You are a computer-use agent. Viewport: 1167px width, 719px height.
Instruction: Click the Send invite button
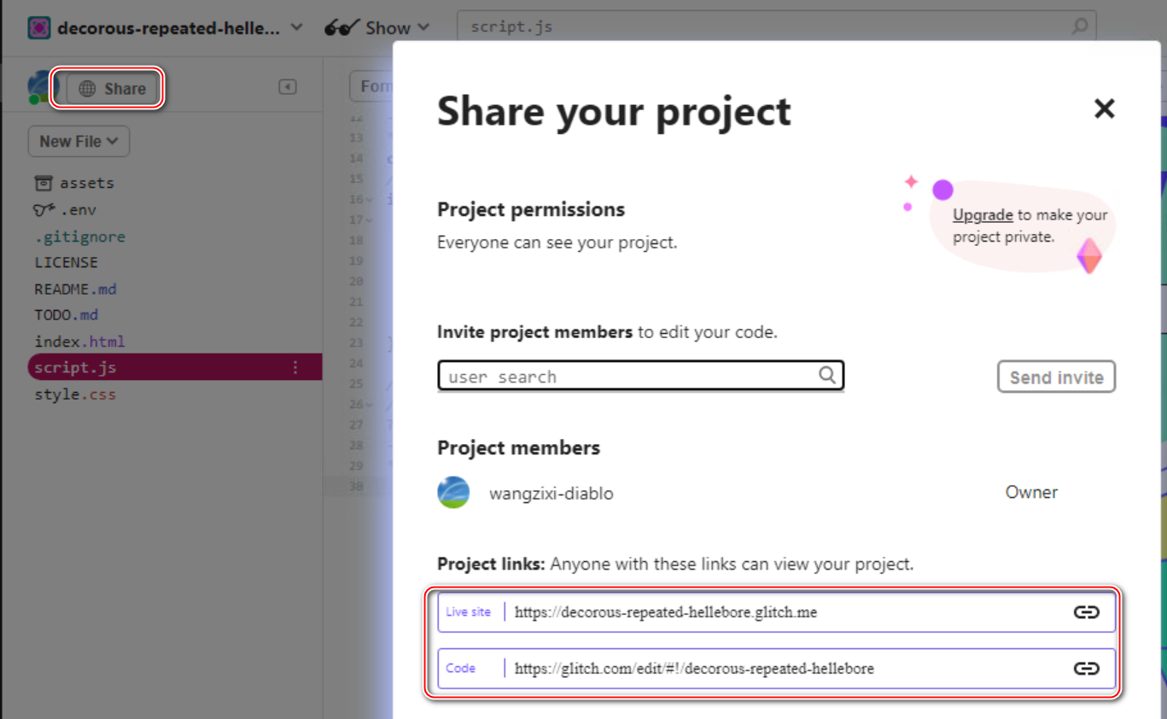click(x=1056, y=377)
